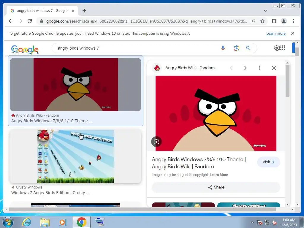Screen dimensions: 304x228
Task: Open Angry Birds Wiki - Fandom header in preview panel
Action: [190, 68]
